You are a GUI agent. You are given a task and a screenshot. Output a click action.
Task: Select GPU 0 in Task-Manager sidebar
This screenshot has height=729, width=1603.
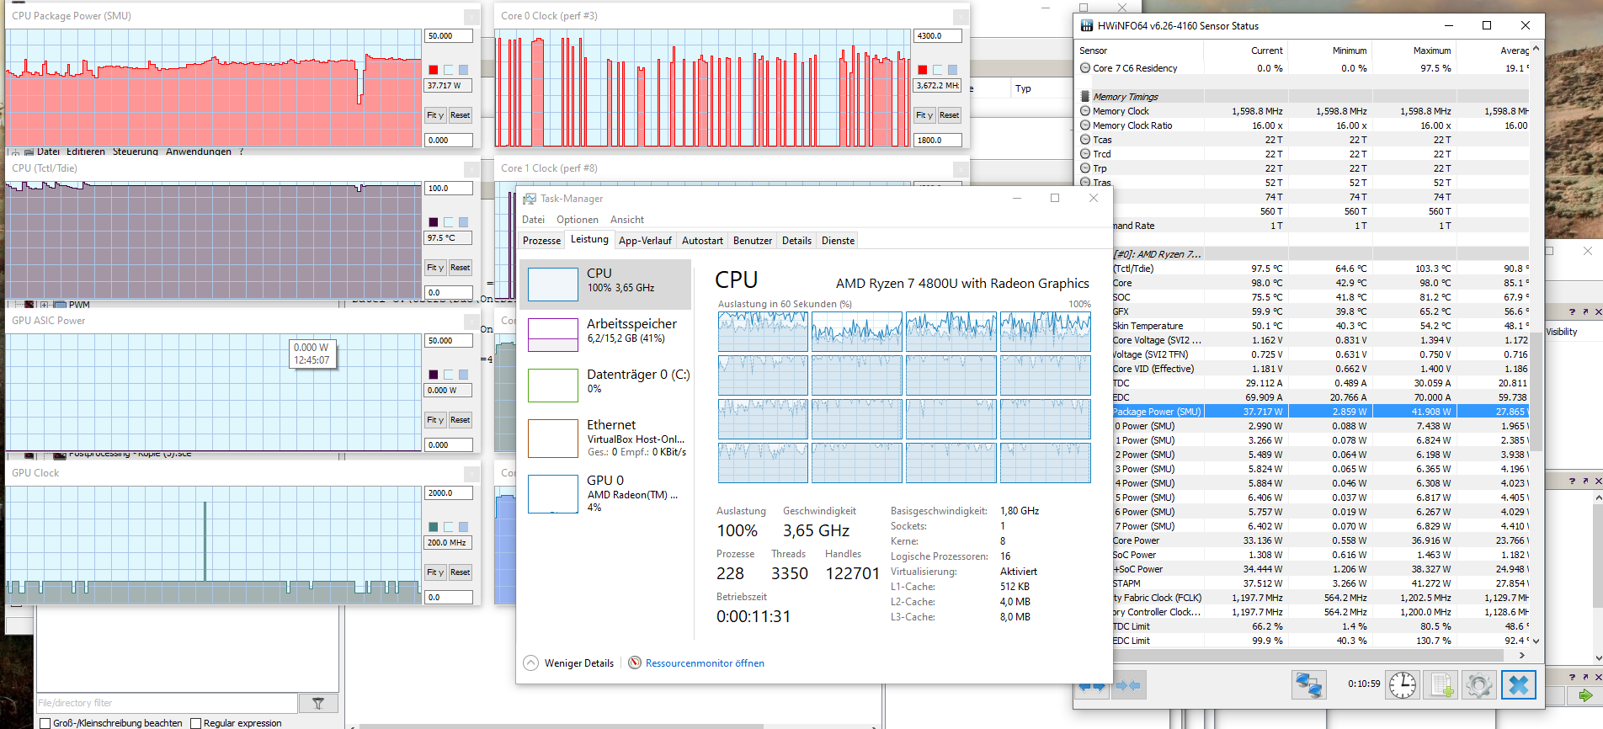coord(606,493)
